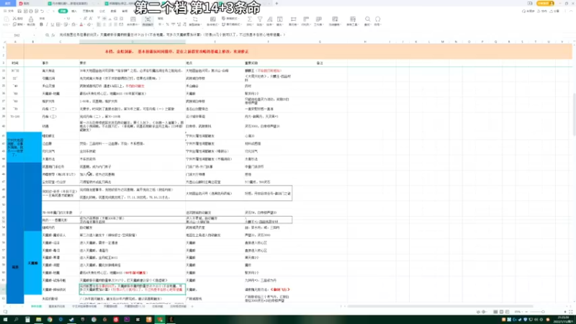
Task: Open the Page Layout ribbon tab
Action: [88, 12]
